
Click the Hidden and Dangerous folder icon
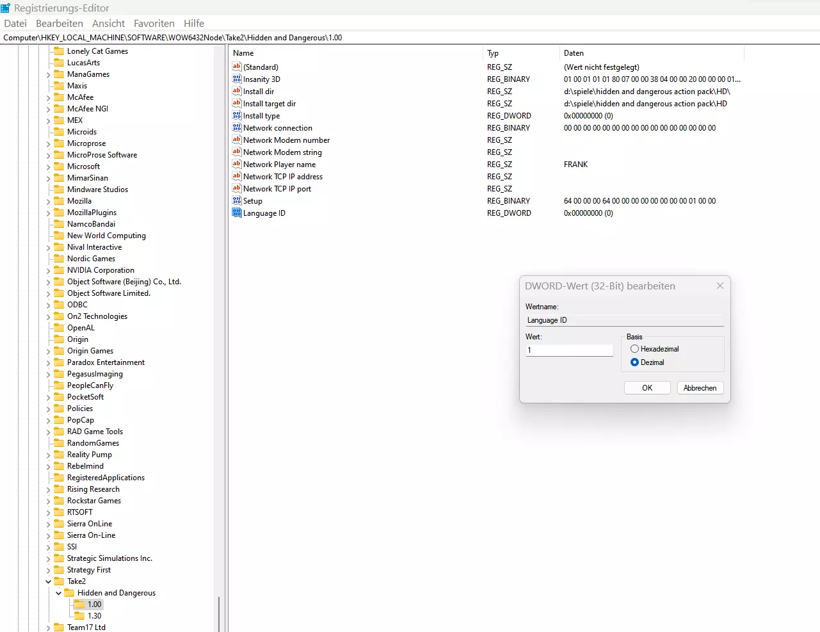(x=69, y=592)
